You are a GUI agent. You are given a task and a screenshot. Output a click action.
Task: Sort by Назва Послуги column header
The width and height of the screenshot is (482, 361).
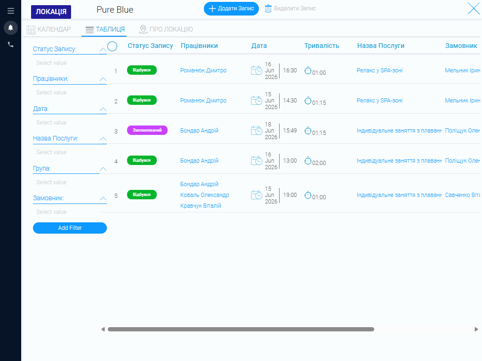pyautogui.click(x=380, y=46)
